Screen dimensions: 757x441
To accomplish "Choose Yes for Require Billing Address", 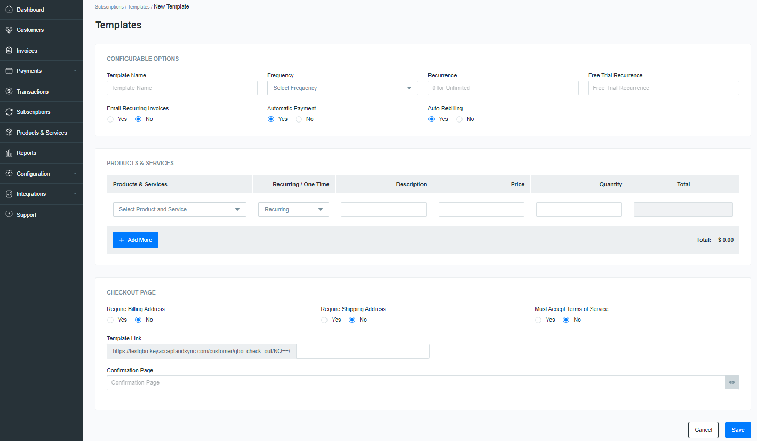I will 110,320.
